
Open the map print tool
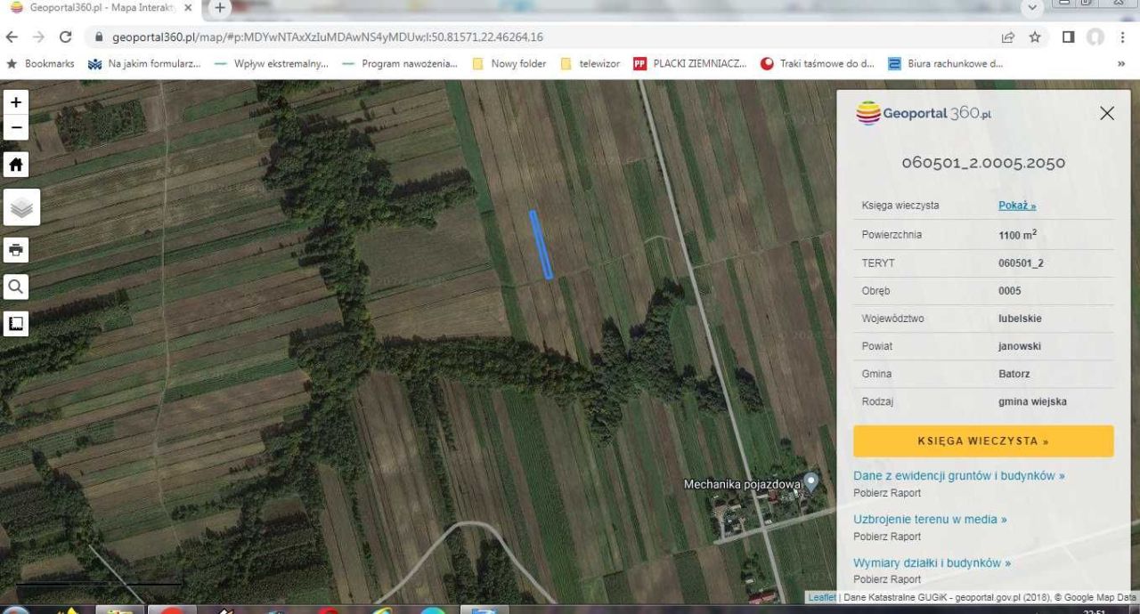tap(15, 250)
